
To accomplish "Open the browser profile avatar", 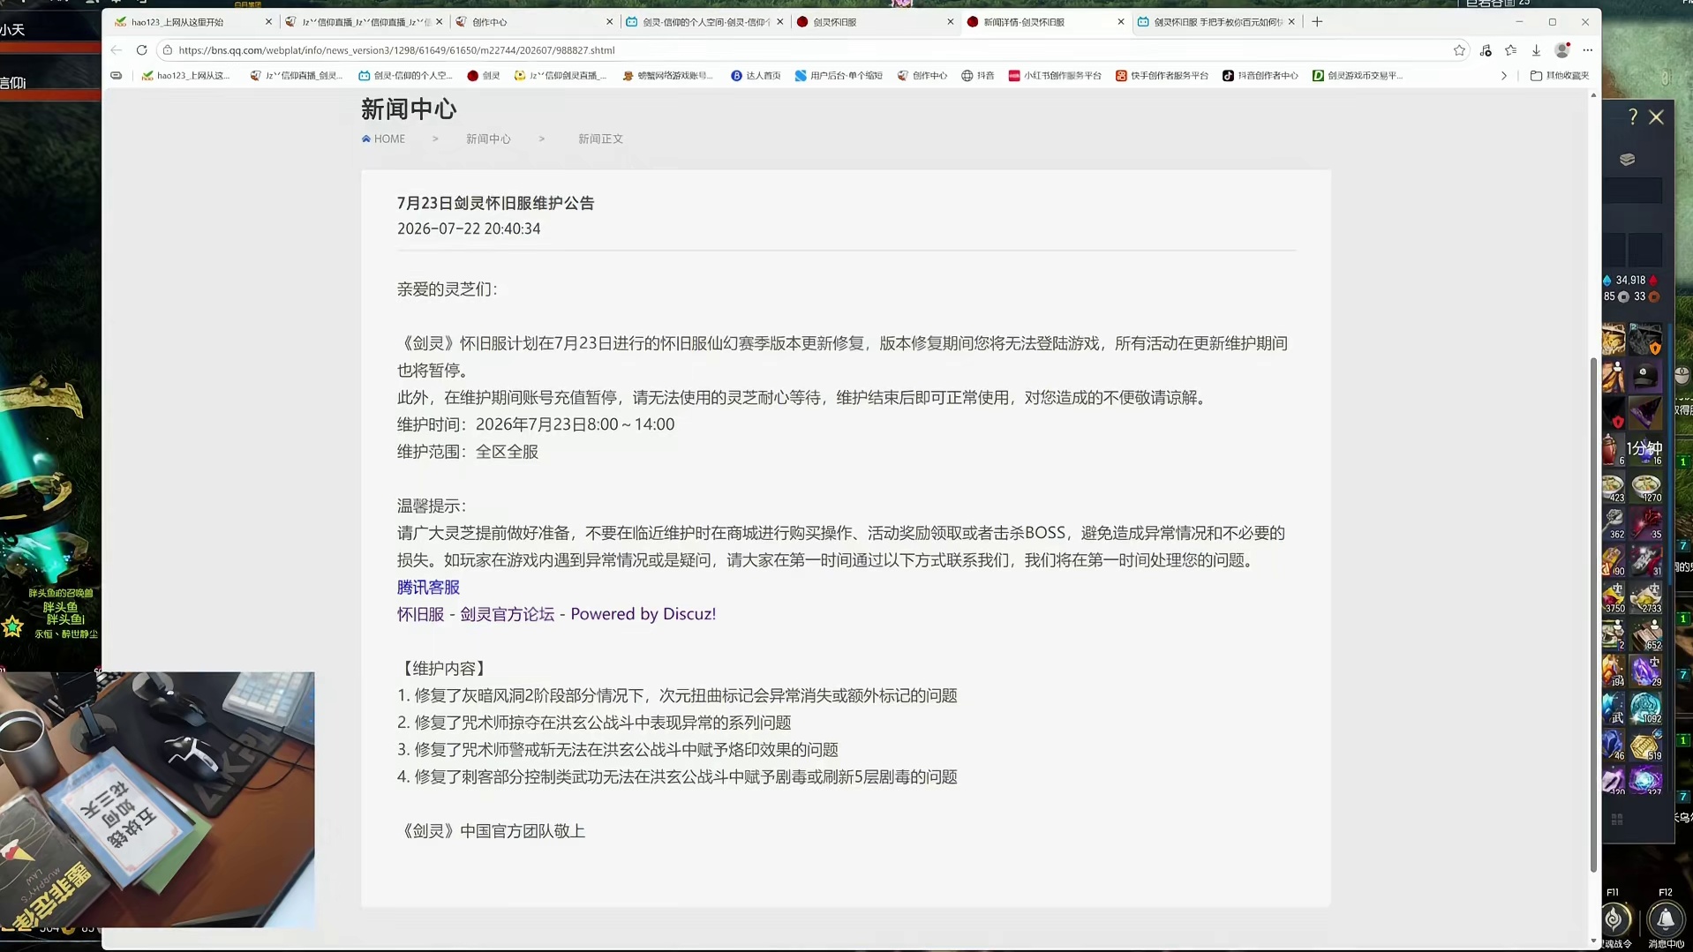I will [1562, 50].
